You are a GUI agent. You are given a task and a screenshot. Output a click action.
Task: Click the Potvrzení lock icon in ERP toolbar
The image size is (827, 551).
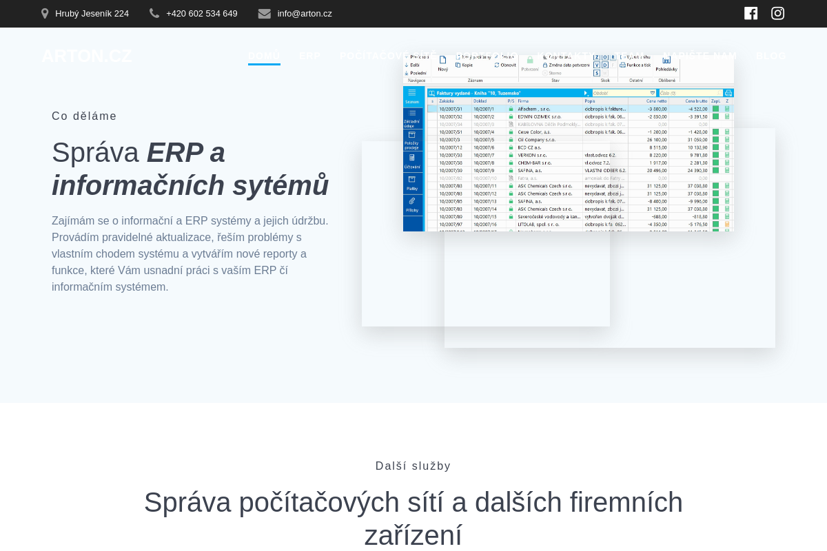530,60
